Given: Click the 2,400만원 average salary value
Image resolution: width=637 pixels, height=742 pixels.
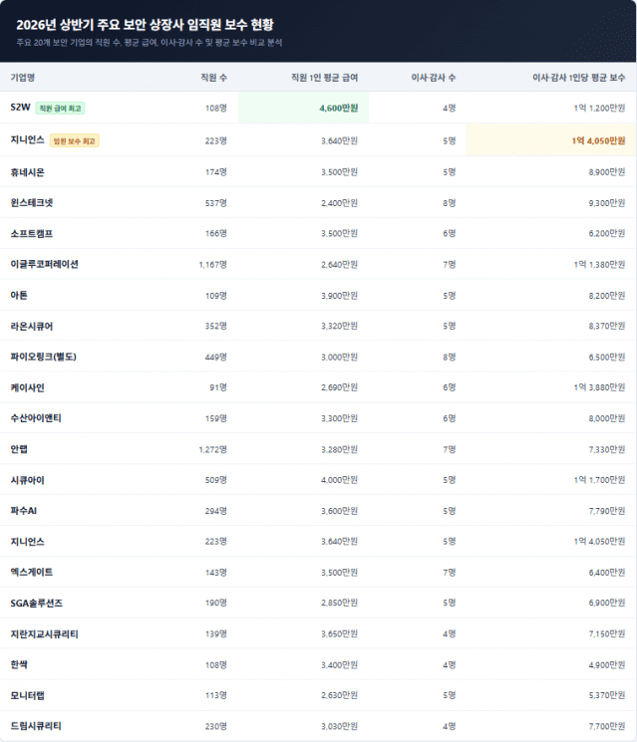Looking at the screenshot, I should point(339,203).
